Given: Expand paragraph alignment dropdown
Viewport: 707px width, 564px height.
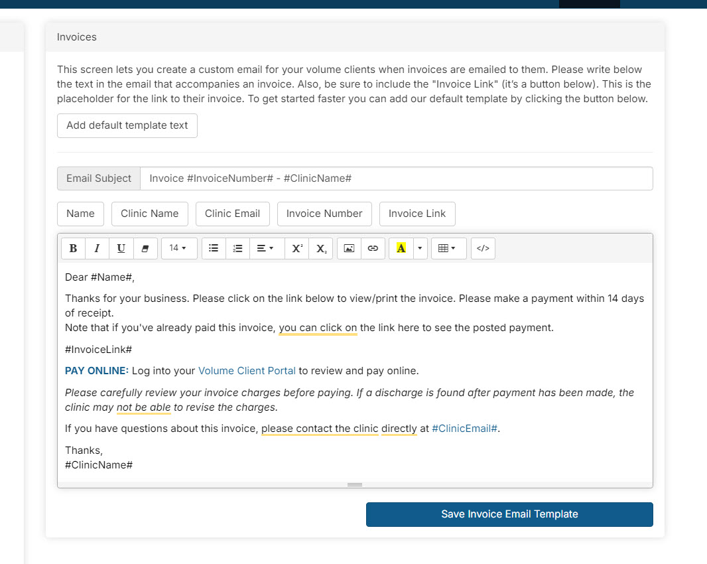Looking at the screenshot, I should tap(265, 248).
